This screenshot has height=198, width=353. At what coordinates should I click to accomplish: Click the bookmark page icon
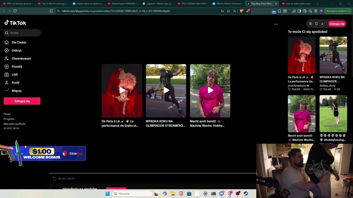(51, 11)
